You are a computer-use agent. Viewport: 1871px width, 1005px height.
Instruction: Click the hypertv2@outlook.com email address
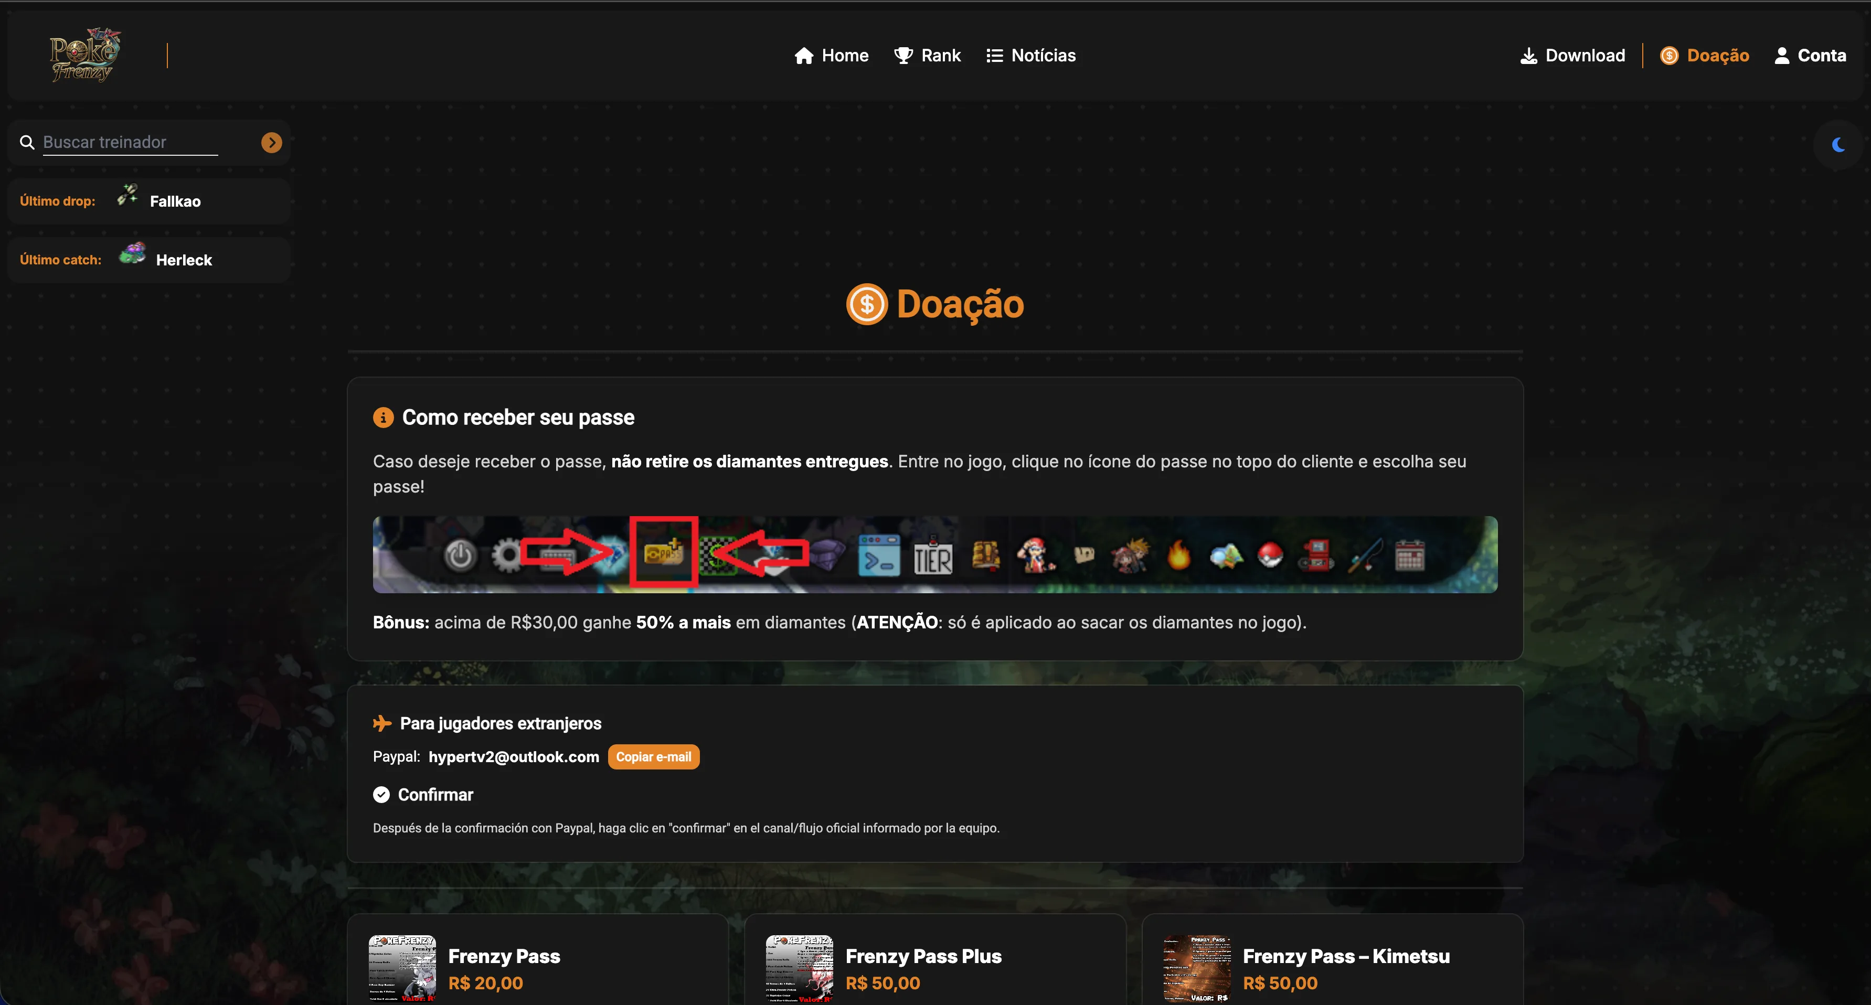point(514,757)
